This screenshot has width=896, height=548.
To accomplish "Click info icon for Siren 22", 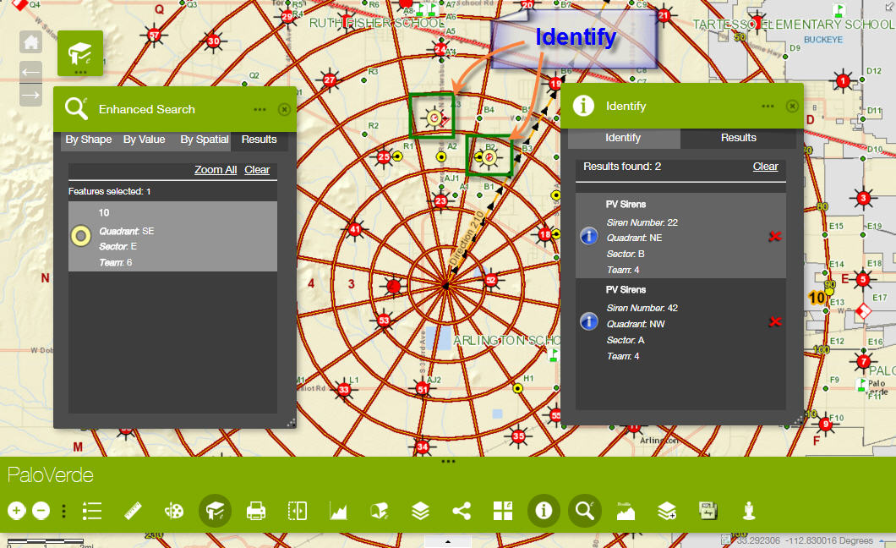I will point(589,235).
